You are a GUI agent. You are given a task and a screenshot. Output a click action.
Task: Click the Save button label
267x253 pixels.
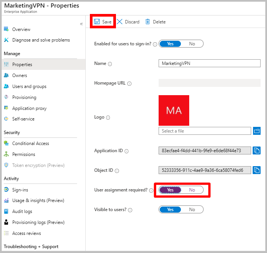(107, 22)
